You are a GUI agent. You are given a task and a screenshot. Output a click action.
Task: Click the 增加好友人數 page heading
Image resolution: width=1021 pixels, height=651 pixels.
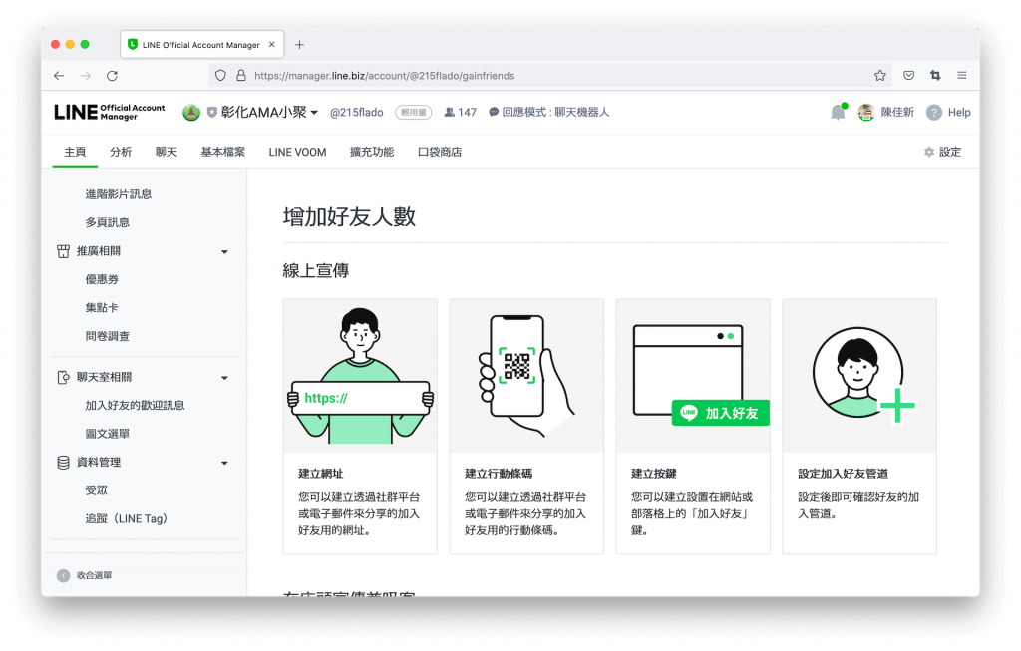(x=349, y=216)
